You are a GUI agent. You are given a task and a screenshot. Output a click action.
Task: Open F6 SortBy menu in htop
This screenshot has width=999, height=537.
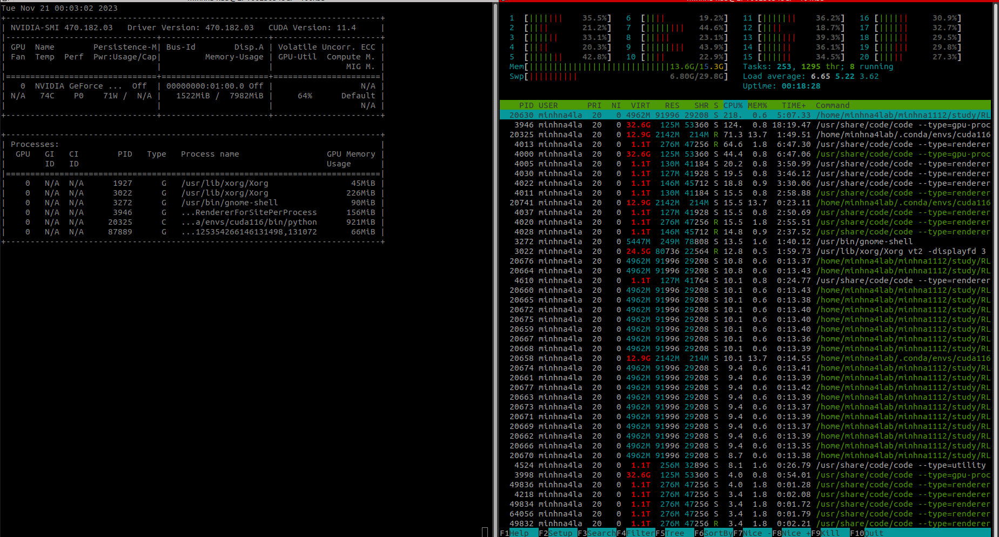(x=713, y=533)
